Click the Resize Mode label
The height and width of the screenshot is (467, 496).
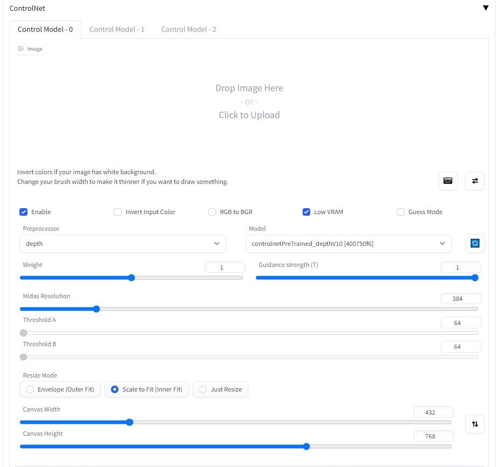[40, 375]
